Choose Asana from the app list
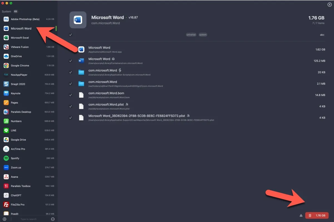334x222 pixels. (x=29, y=177)
